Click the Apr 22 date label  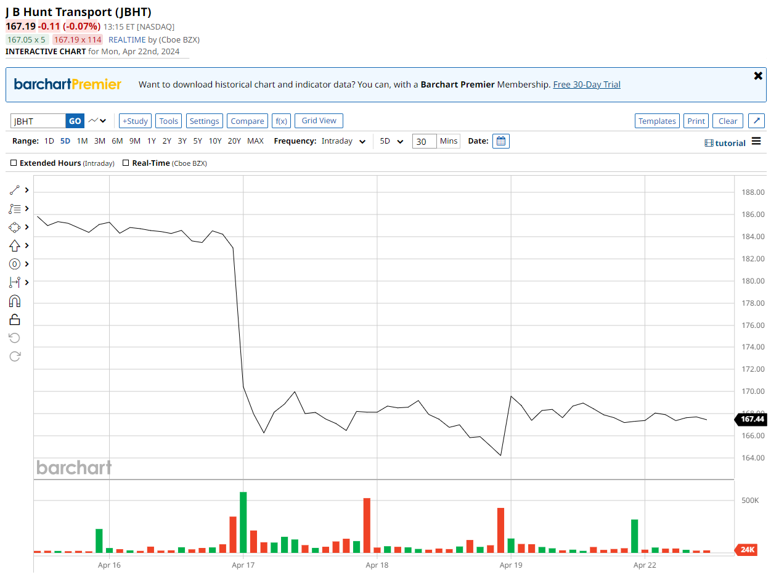[x=645, y=565]
